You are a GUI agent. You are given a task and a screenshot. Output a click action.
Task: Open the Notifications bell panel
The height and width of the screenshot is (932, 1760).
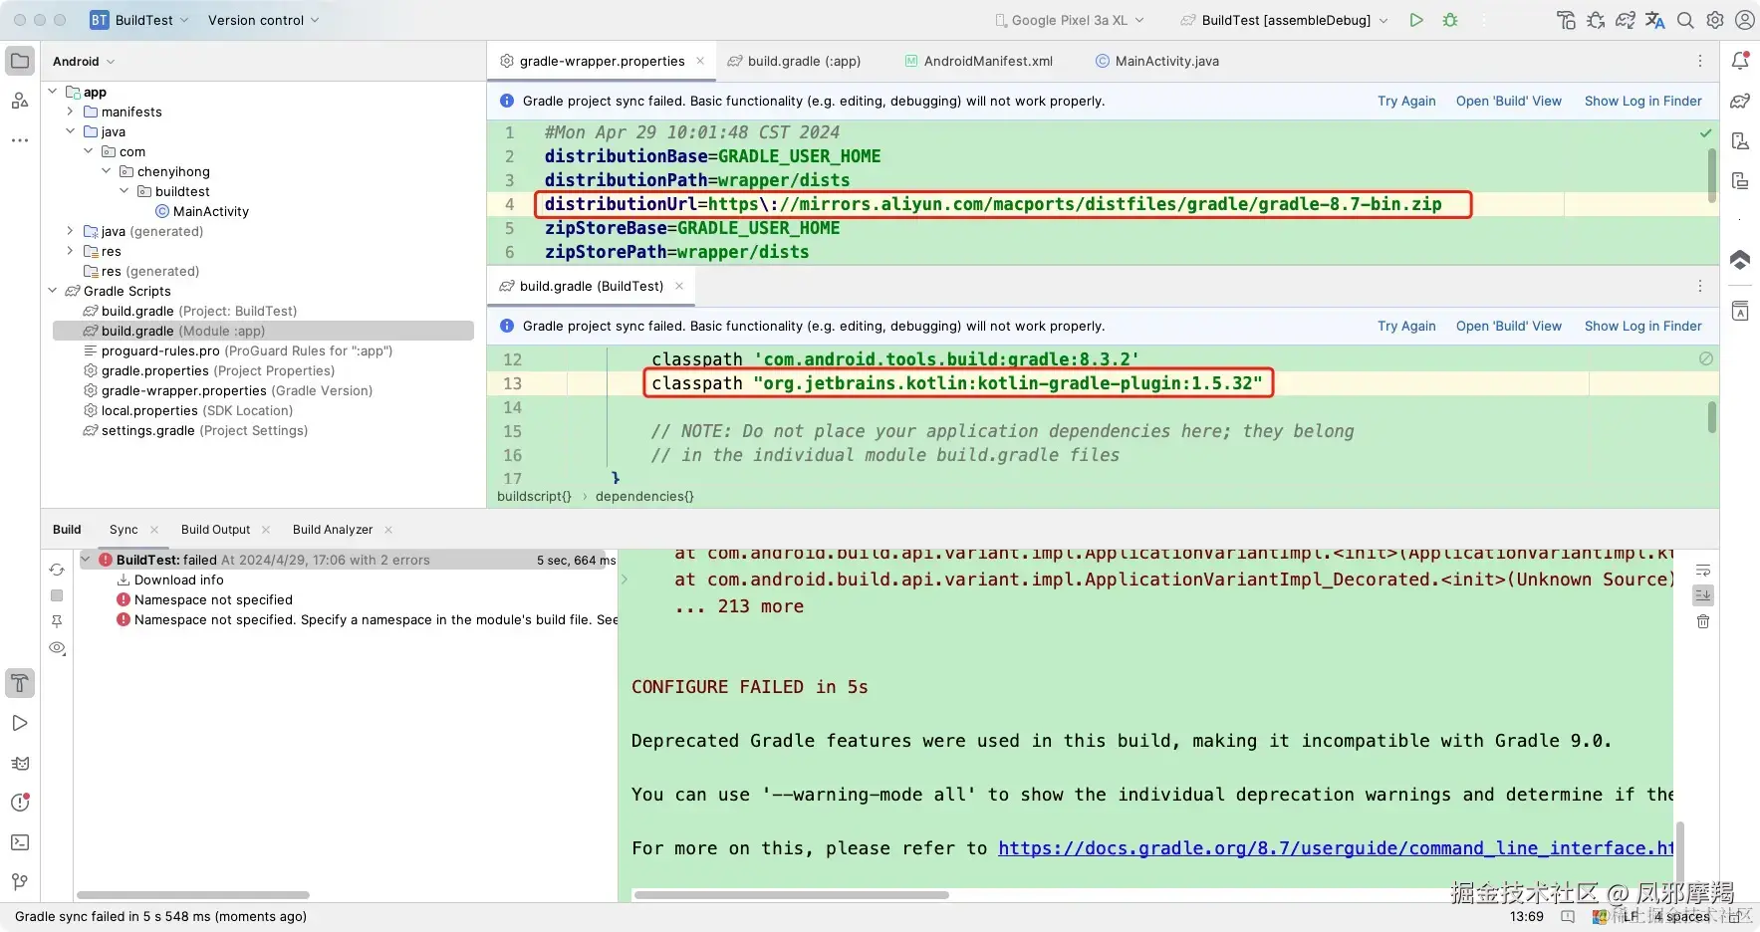click(x=1740, y=61)
